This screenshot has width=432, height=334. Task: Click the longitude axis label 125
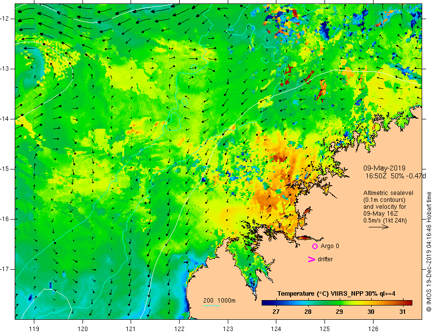(325, 329)
